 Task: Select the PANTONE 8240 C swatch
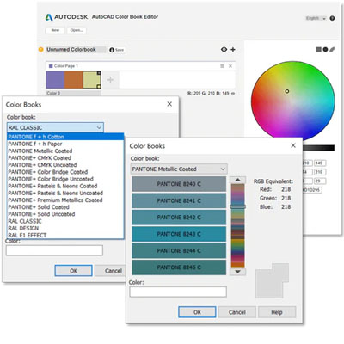(x=179, y=184)
